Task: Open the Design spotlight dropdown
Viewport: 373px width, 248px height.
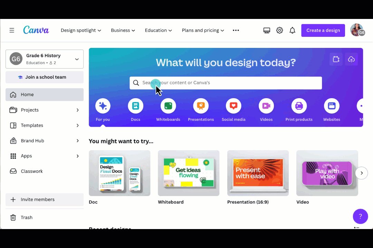Action: click(x=81, y=30)
